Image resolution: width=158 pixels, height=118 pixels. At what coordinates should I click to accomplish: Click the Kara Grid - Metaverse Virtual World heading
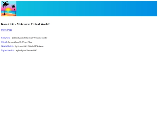25,24
